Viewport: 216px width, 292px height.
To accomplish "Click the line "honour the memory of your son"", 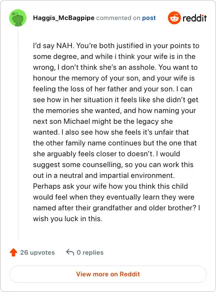I will tap(114, 78).
